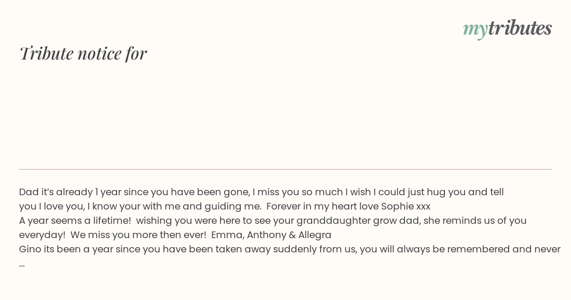The height and width of the screenshot is (300, 571).
Task: Click the green "my" part of logo
Action: (475, 30)
